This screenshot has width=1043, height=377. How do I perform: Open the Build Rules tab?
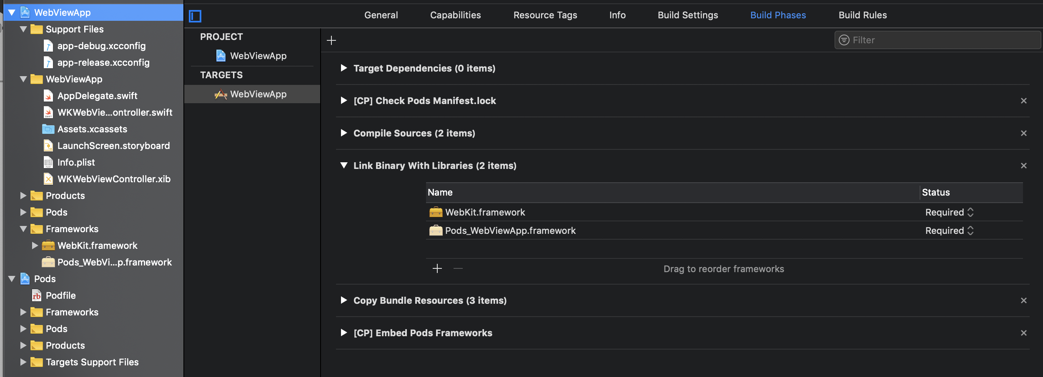click(862, 15)
